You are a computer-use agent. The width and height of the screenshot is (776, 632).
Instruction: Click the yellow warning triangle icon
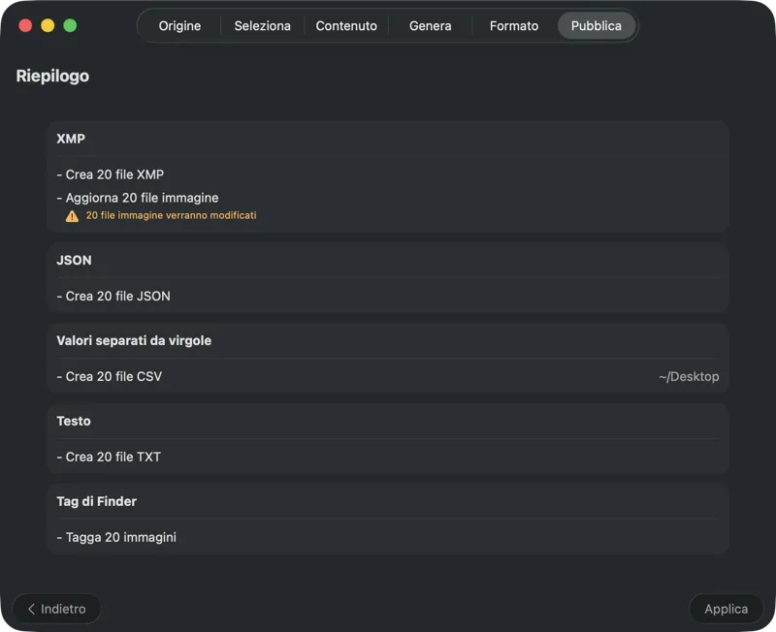(72, 216)
